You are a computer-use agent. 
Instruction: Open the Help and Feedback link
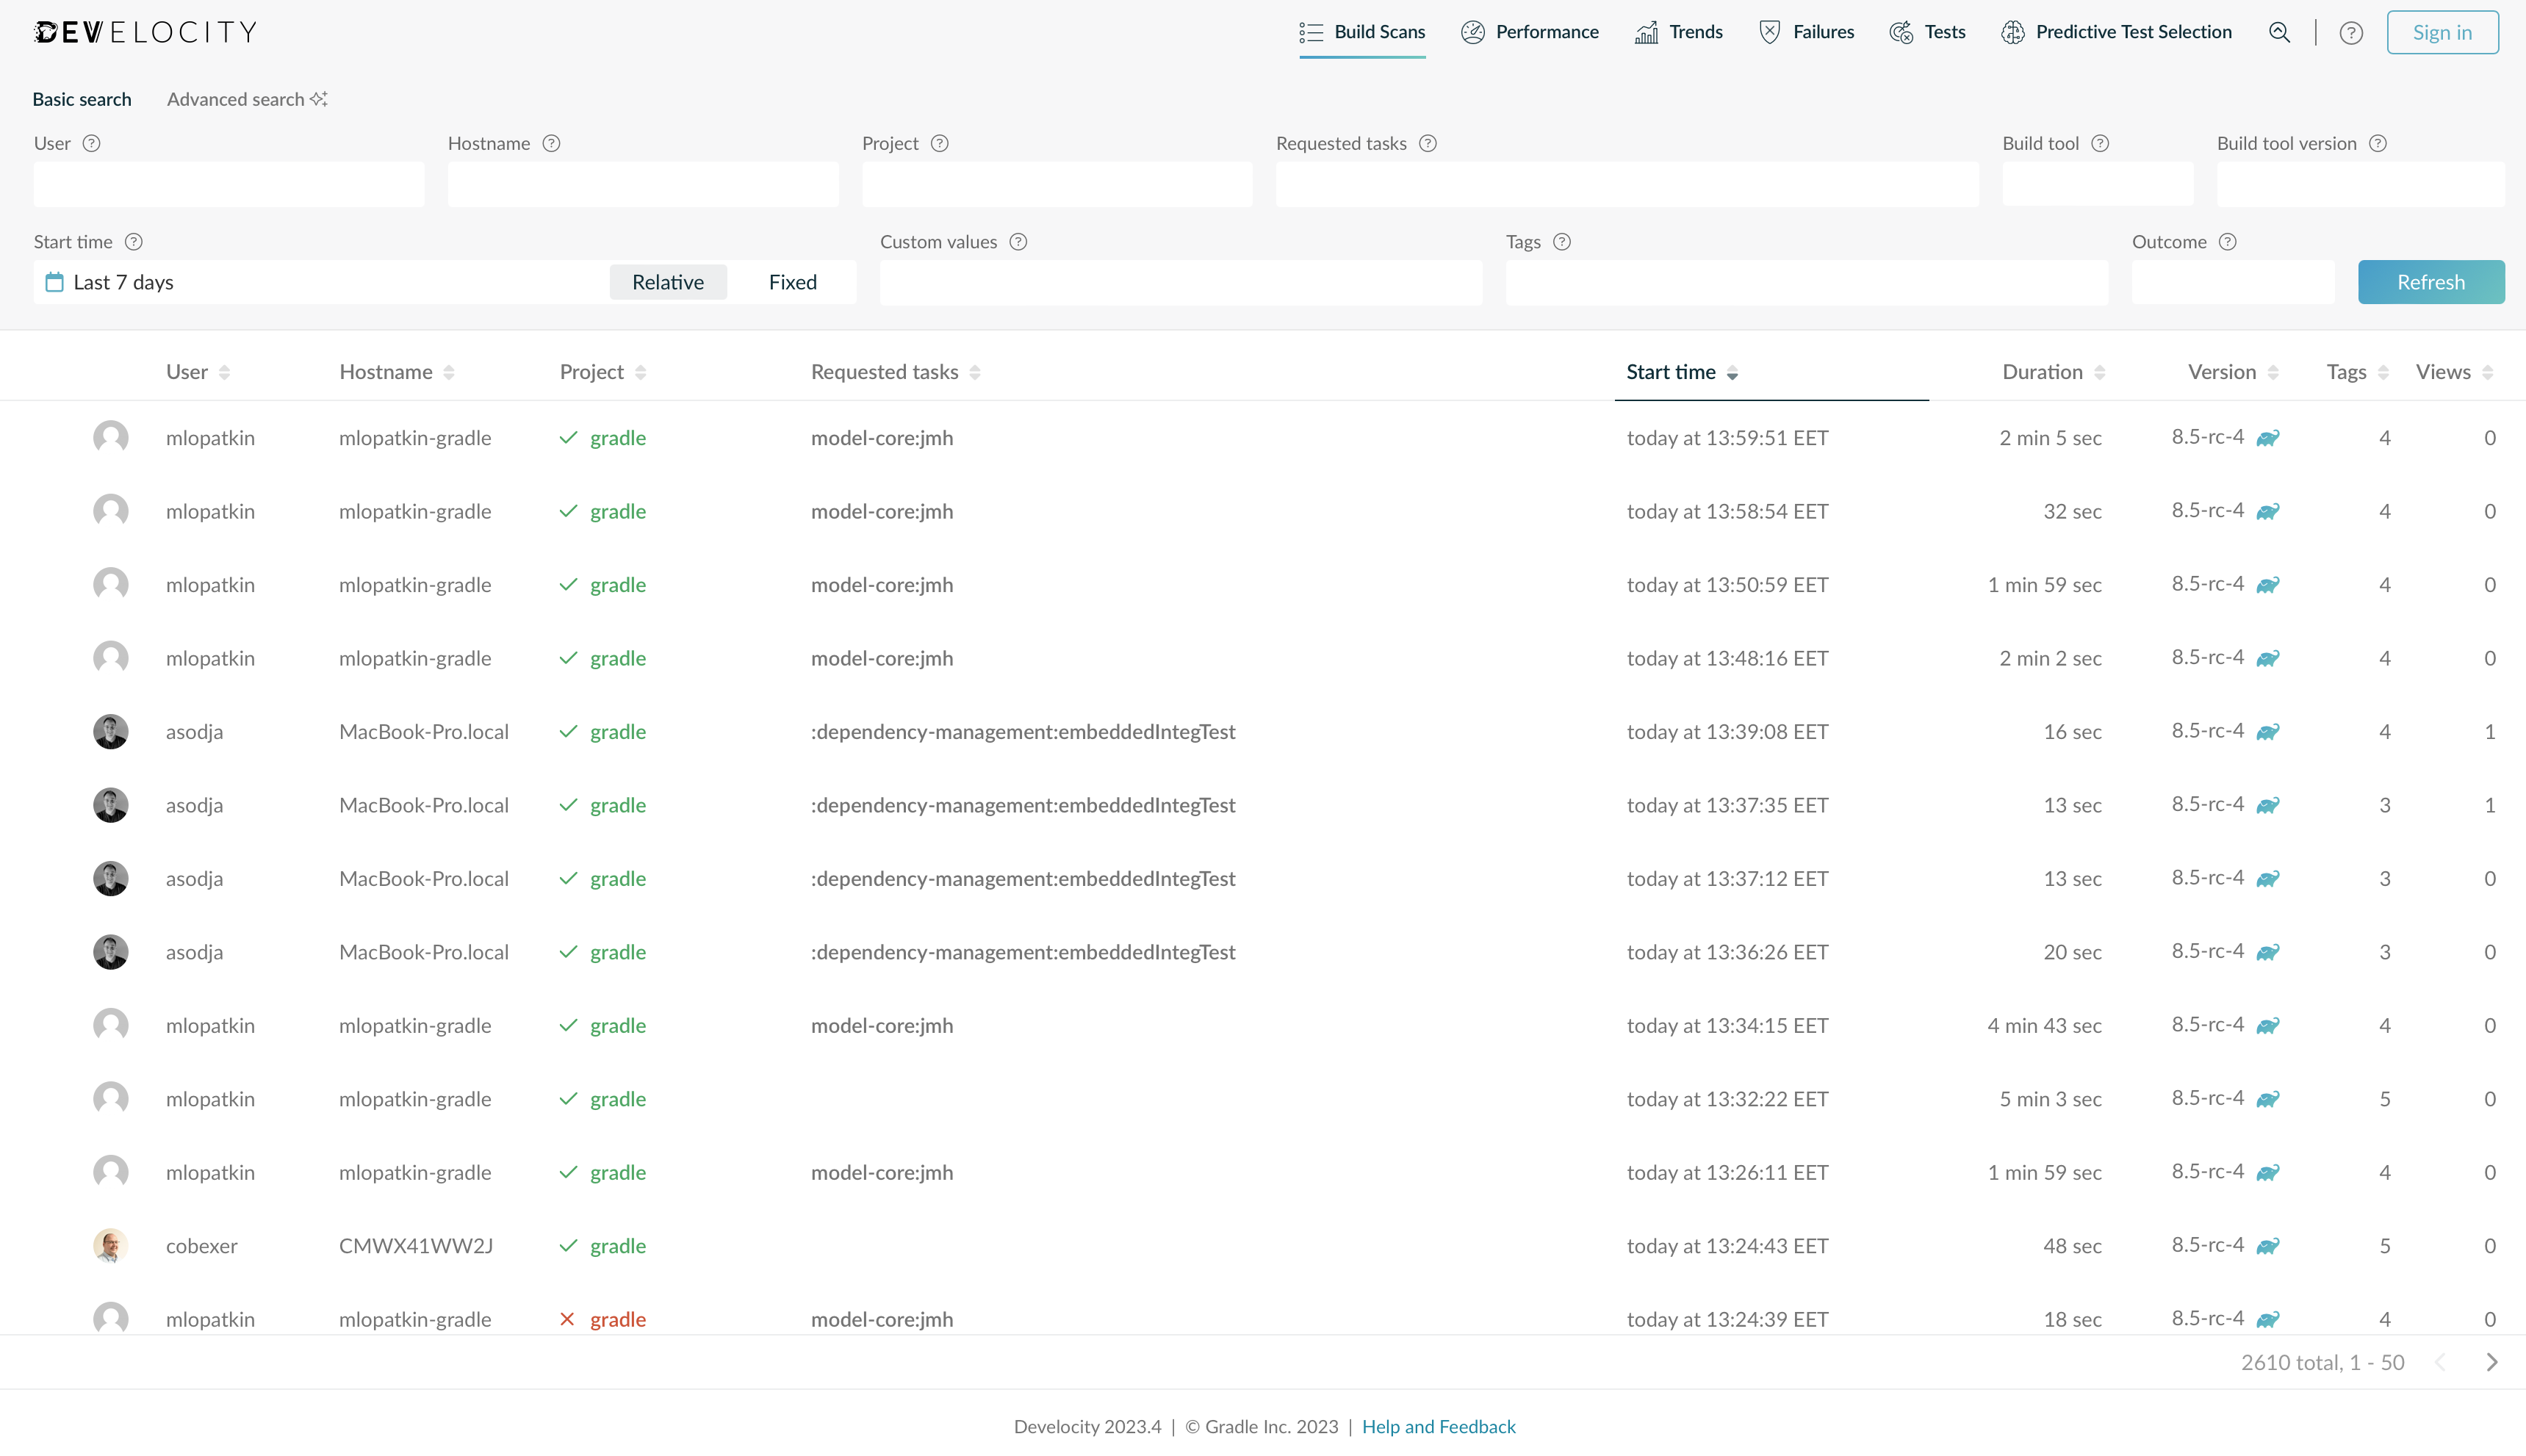pos(1439,1426)
